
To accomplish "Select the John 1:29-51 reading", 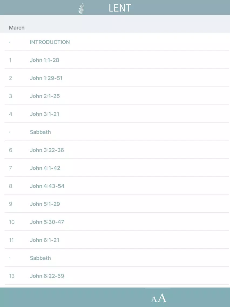I will 117,78.
